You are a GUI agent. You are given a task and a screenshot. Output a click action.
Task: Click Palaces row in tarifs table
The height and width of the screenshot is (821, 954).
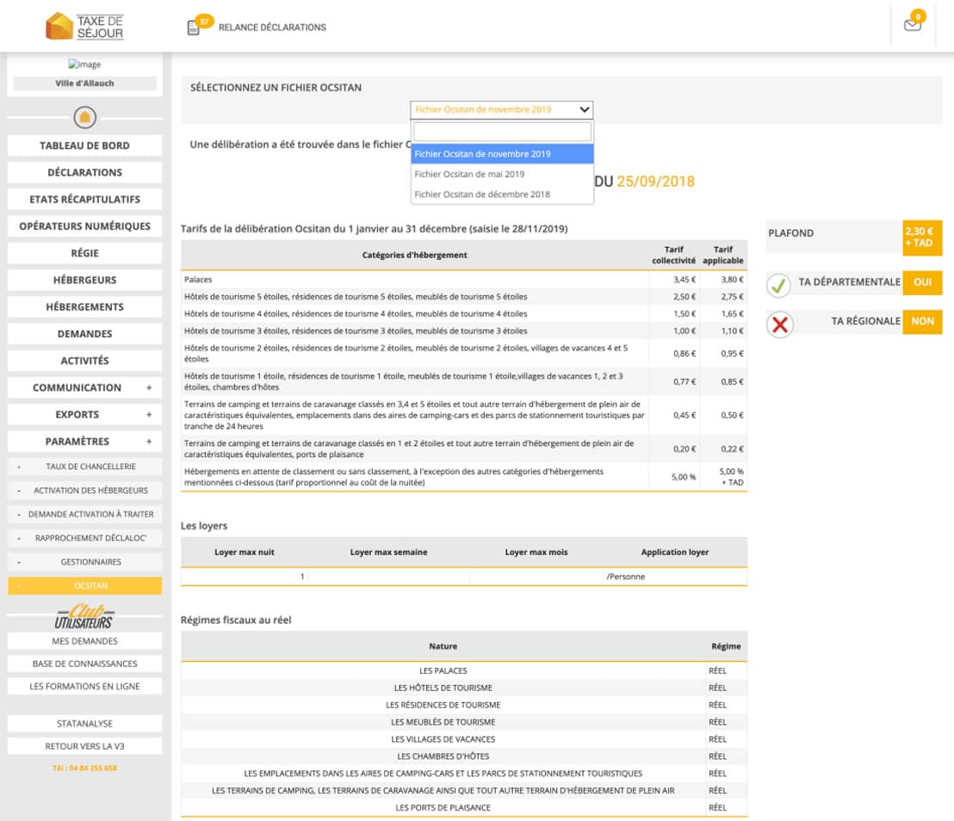[463, 279]
